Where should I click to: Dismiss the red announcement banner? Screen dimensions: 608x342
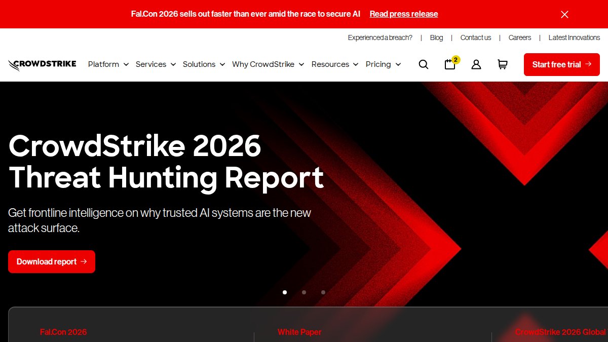[x=564, y=14]
